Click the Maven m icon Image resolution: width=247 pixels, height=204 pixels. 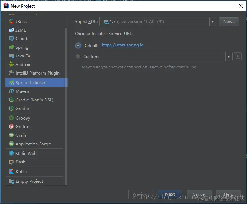coord(11,91)
